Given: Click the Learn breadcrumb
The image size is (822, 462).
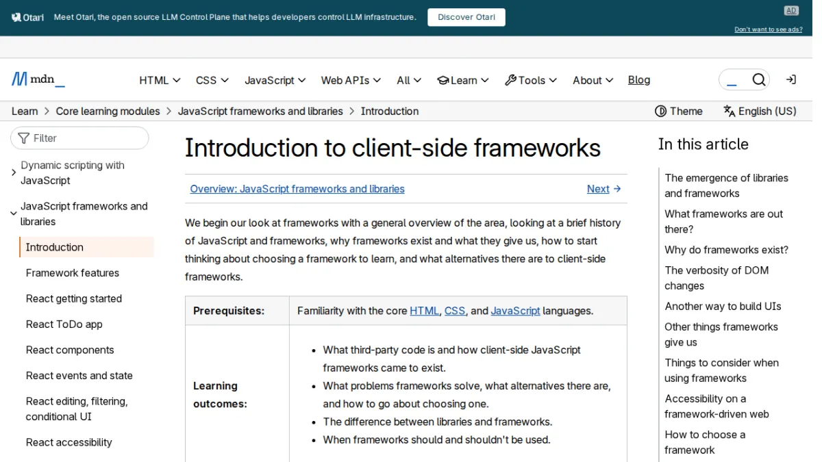Looking at the screenshot, I should click(x=25, y=111).
